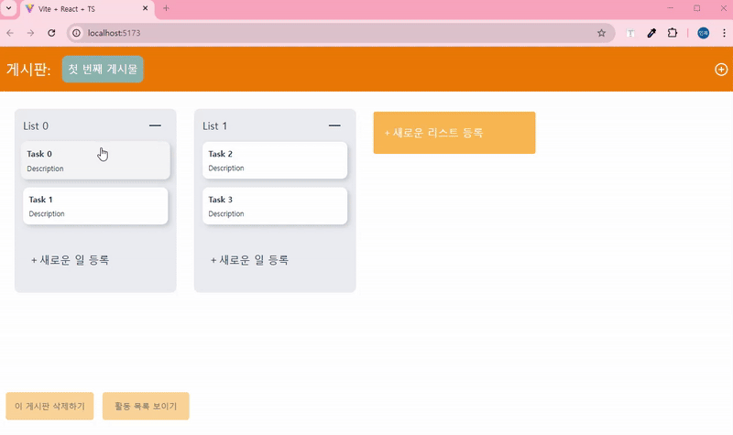Delete List 1 with its minus icon
Image resolution: width=733 pixels, height=435 pixels.
pos(334,125)
